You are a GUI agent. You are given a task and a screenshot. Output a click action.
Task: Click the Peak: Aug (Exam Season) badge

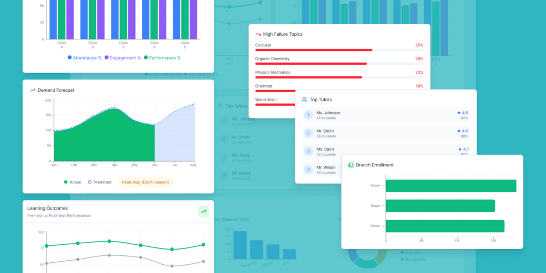point(145,182)
